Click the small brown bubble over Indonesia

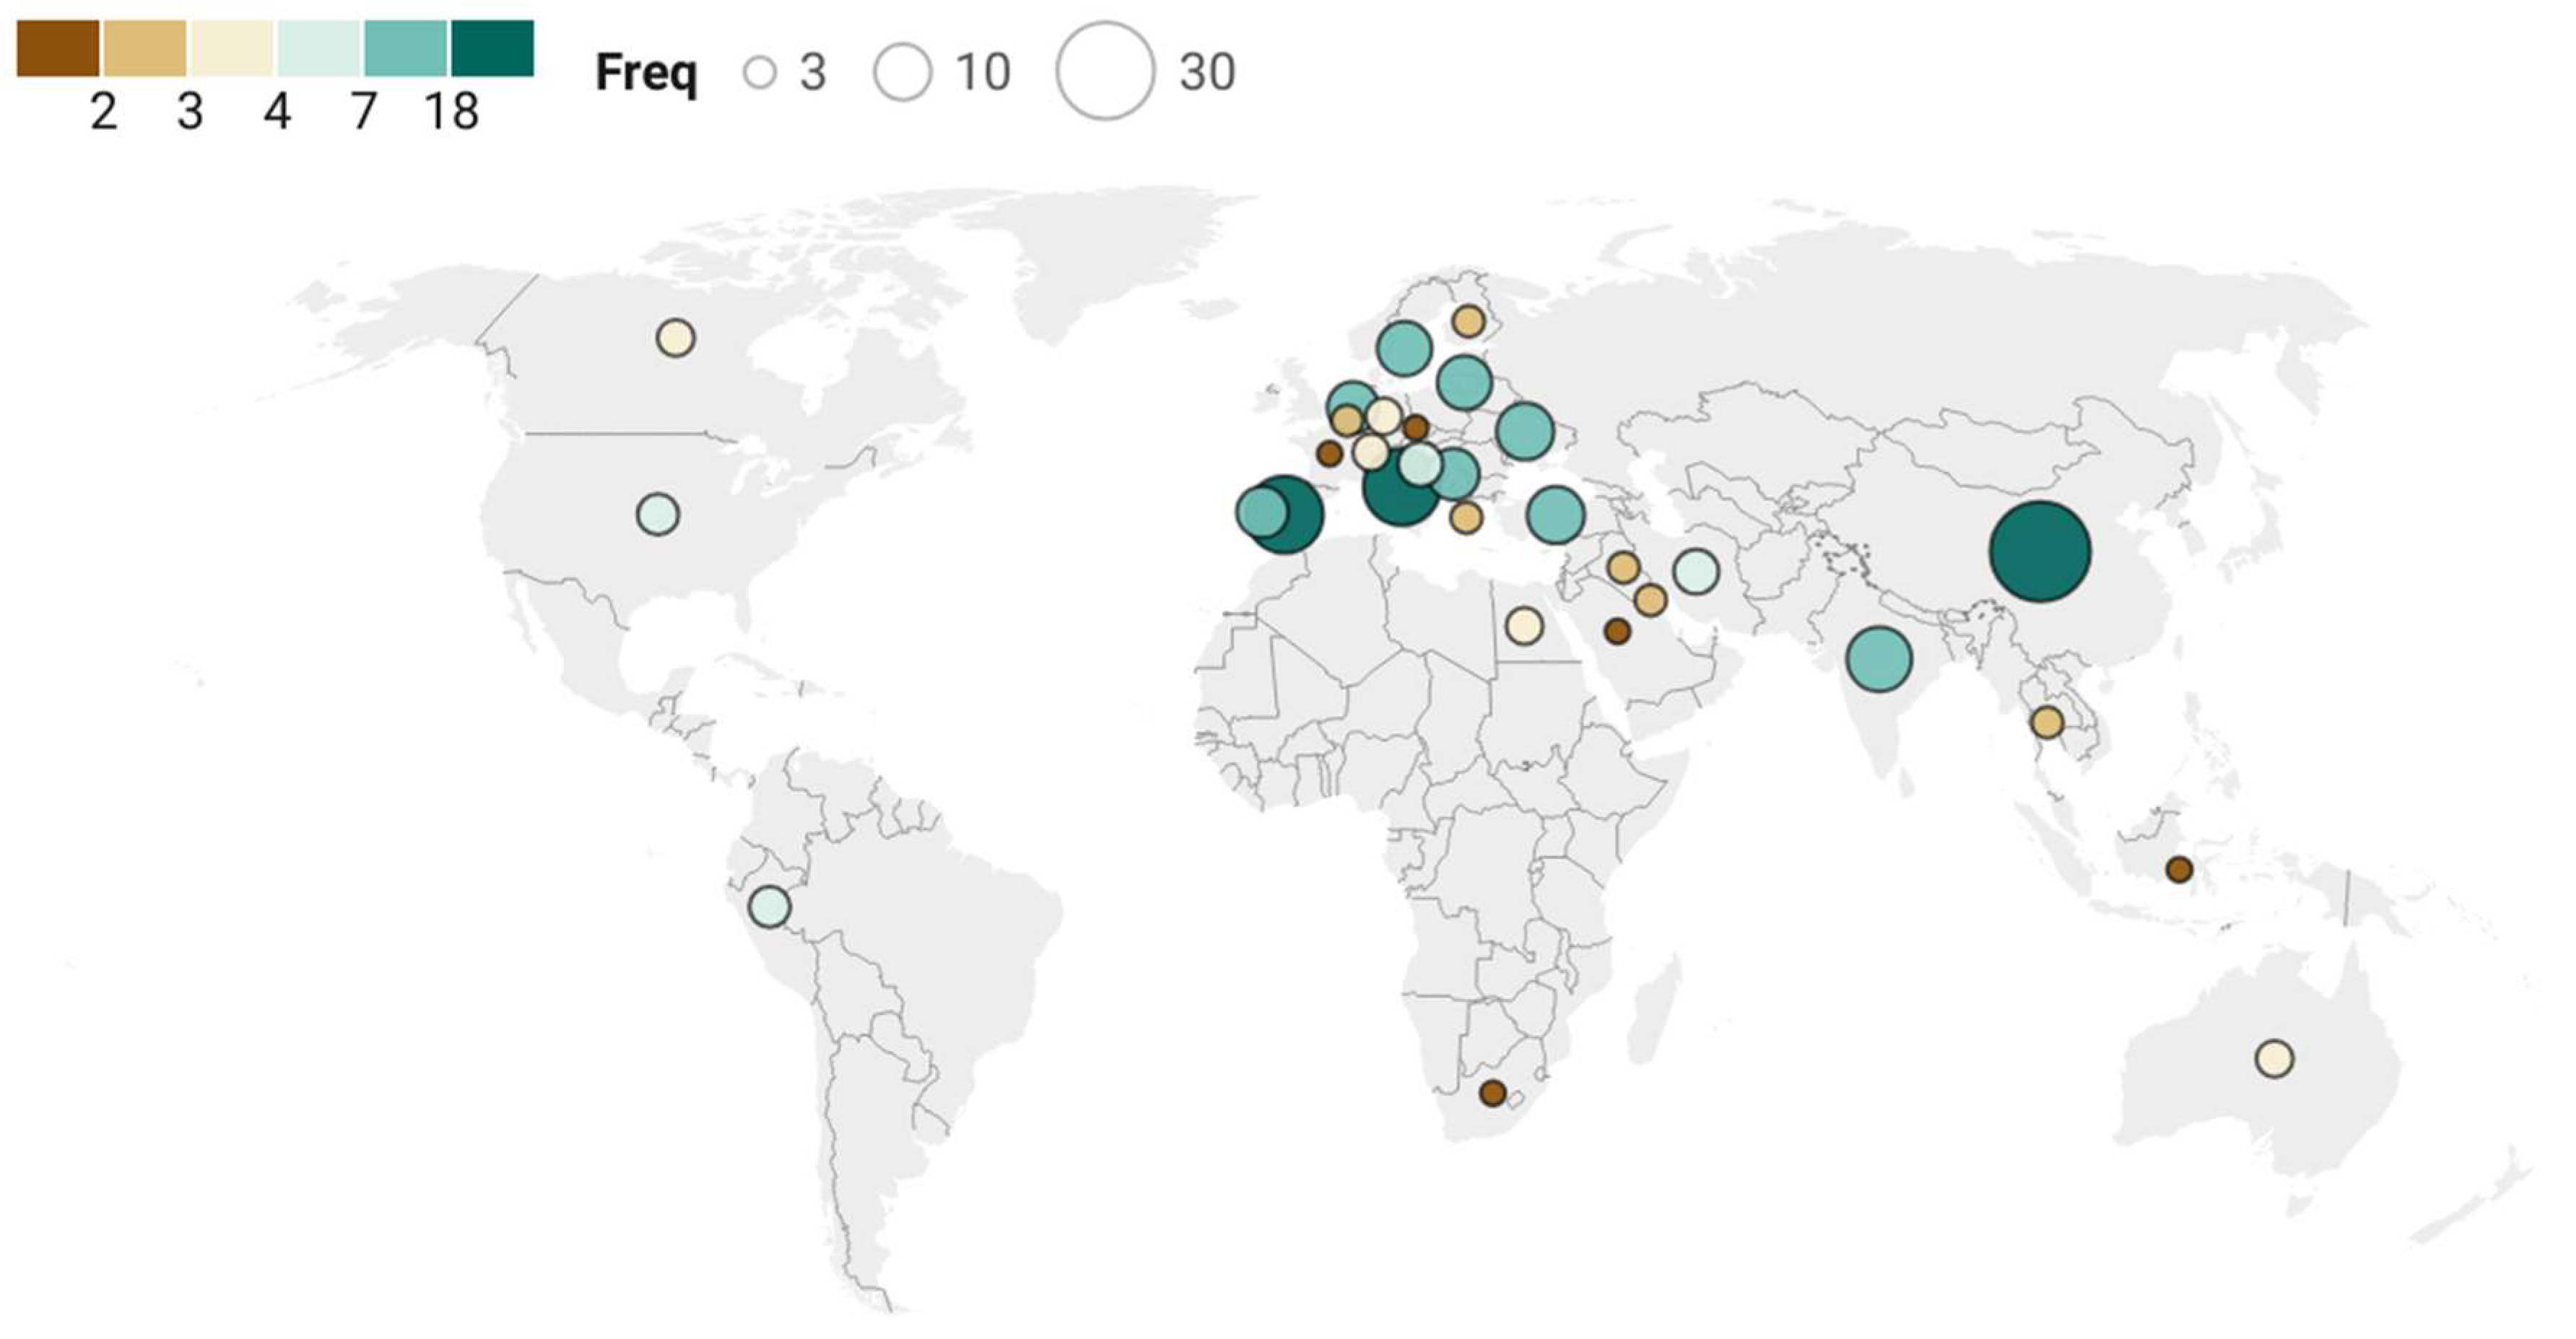pos(2179,869)
